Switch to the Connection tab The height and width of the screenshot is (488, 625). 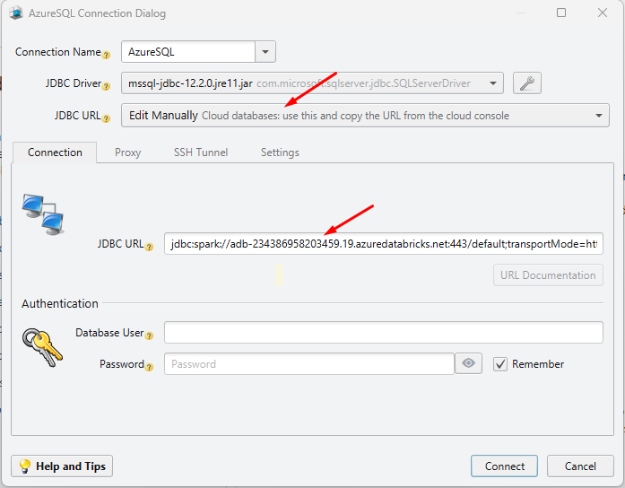coord(55,152)
